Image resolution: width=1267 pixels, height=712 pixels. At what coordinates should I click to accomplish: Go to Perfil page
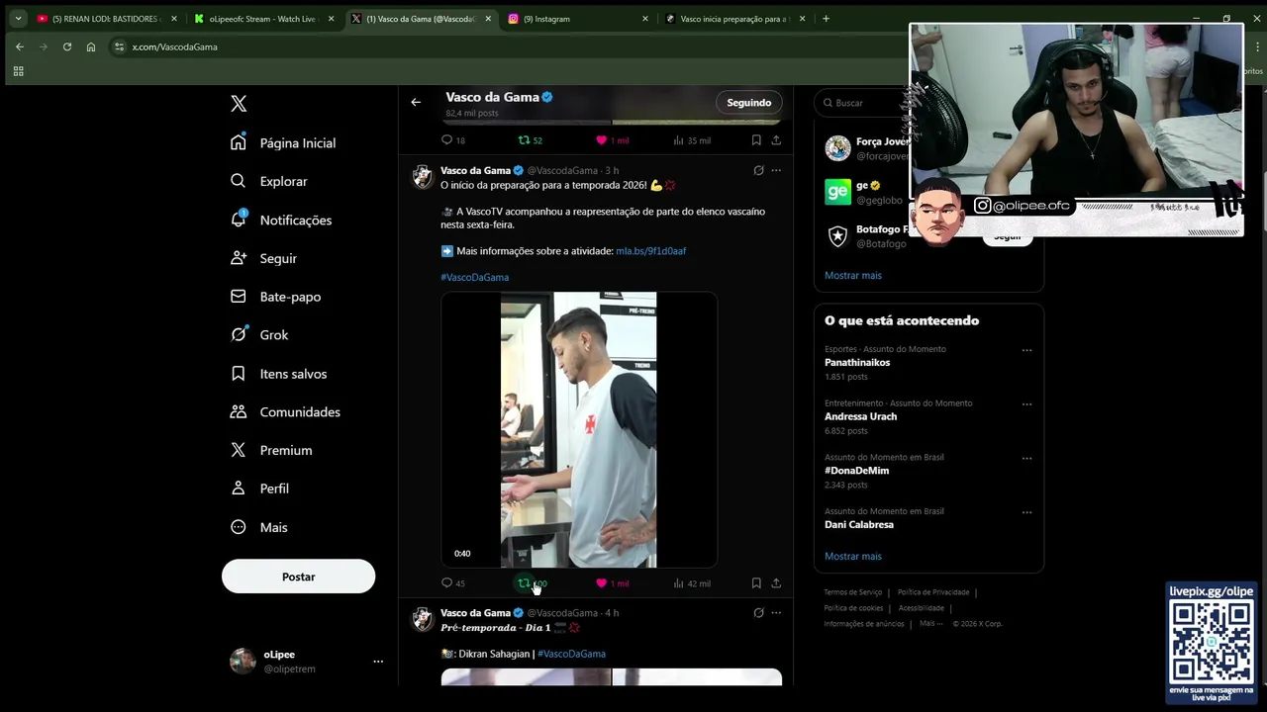[259, 489]
